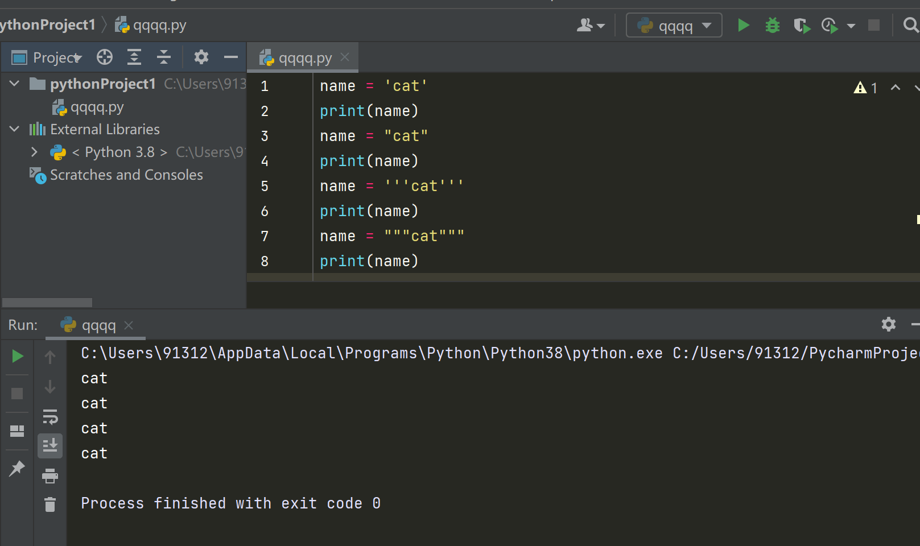Collapse all in Project panel
This screenshot has height=546, width=920.
164,57
